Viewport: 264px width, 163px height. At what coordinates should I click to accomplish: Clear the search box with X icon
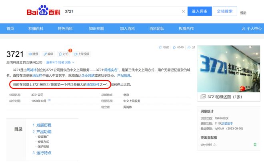pyautogui.click(x=184, y=11)
